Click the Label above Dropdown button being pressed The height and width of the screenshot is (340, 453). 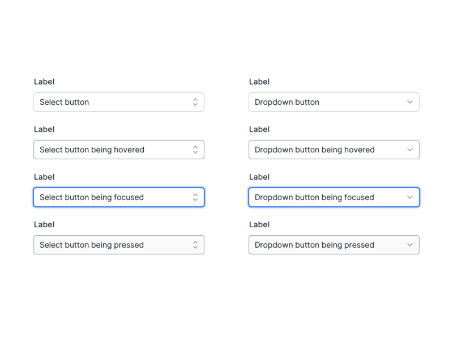[x=259, y=224]
